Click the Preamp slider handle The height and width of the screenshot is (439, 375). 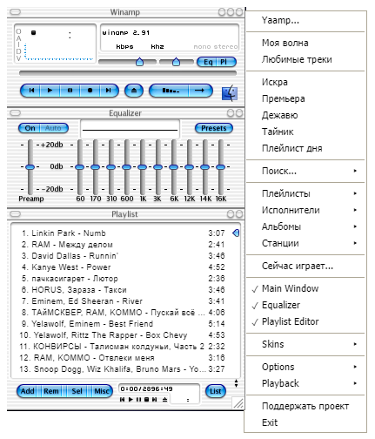point(30,167)
